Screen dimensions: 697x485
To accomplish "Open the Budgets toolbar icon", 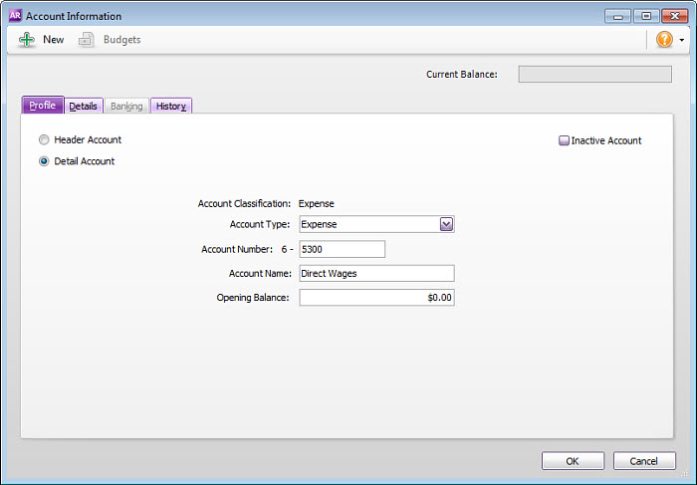I will click(x=87, y=40).
